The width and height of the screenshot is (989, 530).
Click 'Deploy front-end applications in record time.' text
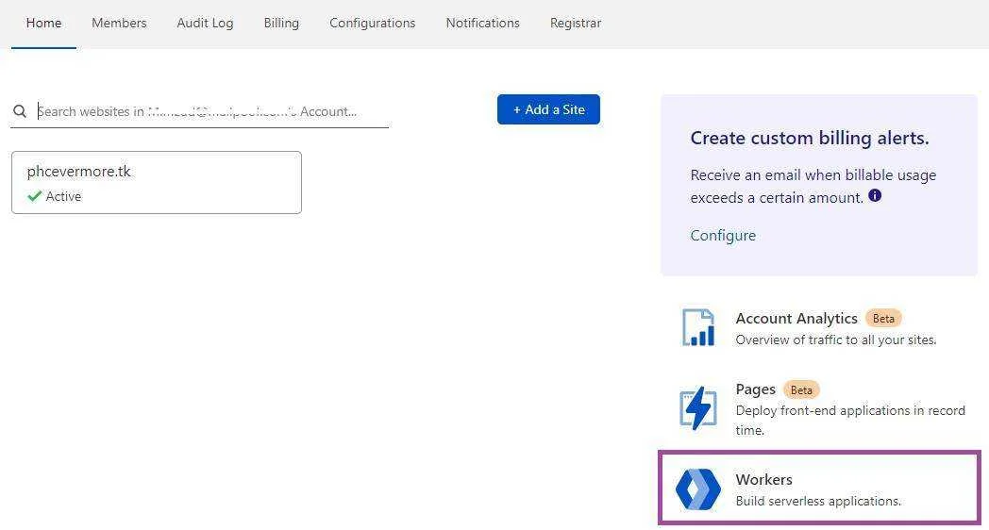pyautogui.click(x=850, y=421)
